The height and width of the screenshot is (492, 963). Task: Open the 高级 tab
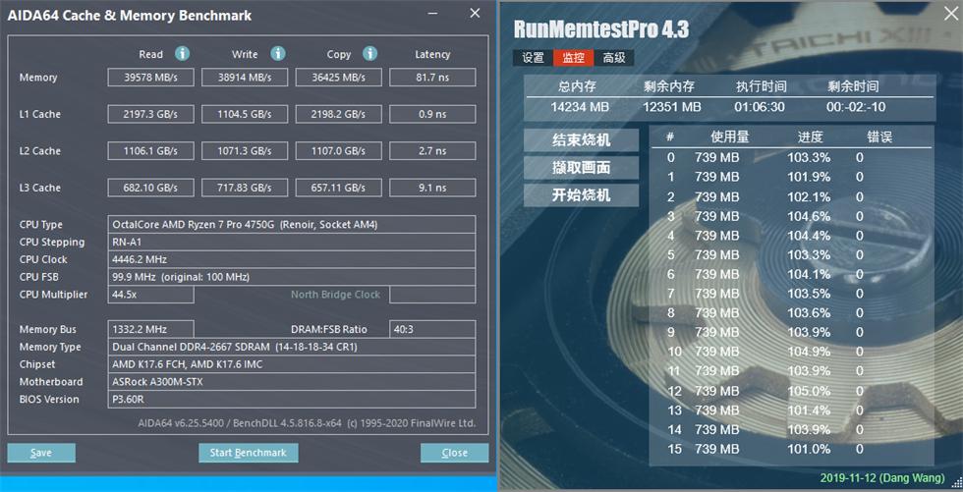(x=613, y=58)
